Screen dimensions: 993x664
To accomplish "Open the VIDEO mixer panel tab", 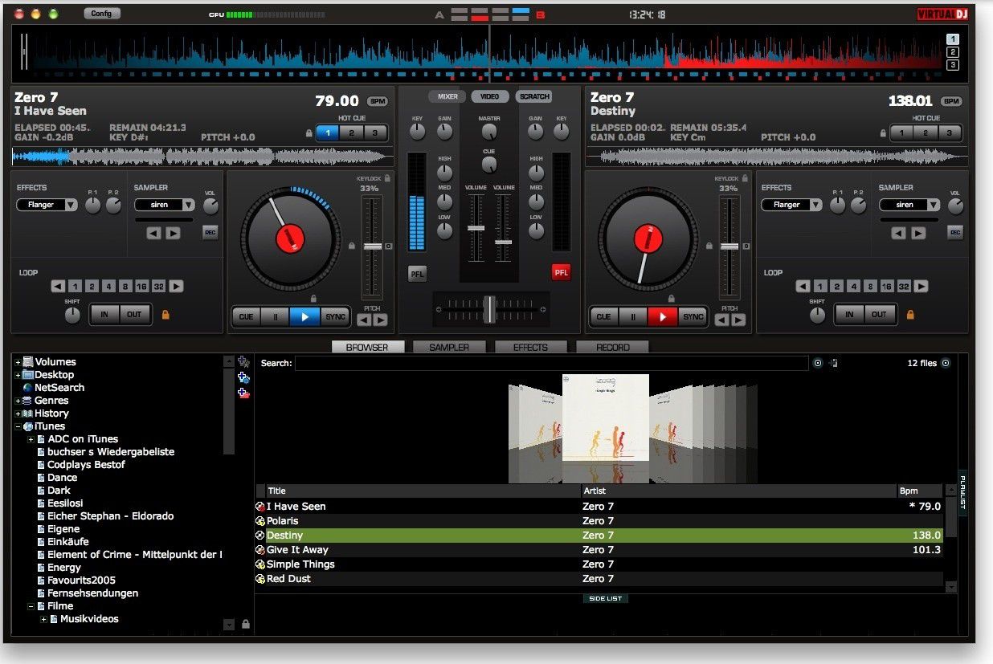I will coord(490,96).
